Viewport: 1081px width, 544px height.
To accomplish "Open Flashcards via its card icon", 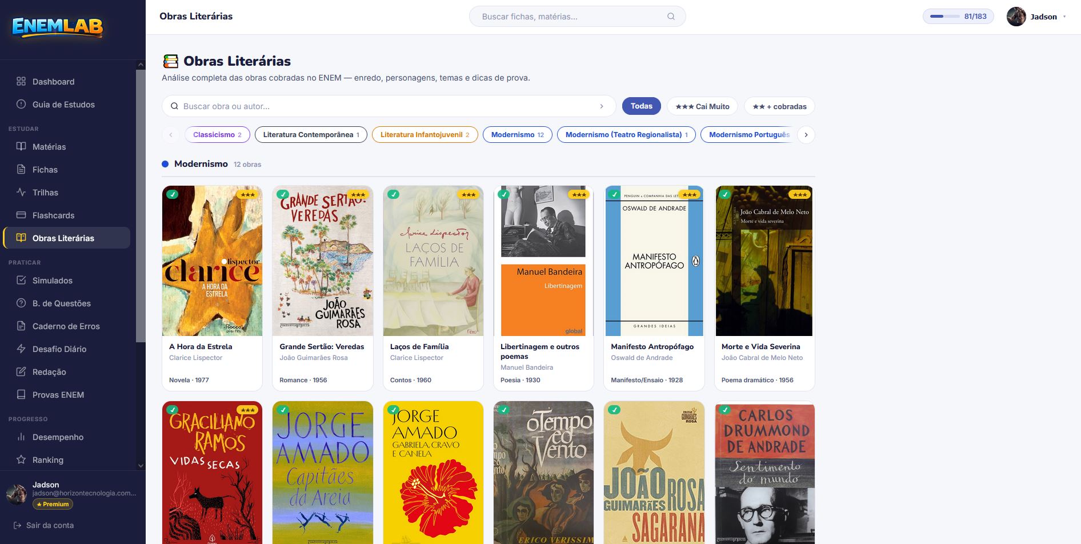I will coord(21,215).
